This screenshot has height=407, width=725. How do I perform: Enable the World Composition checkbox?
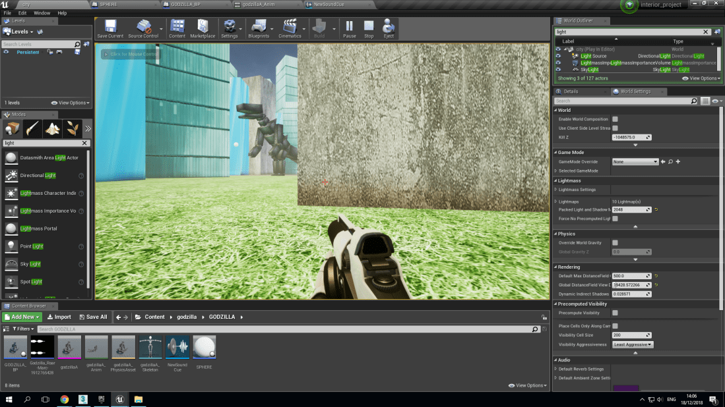pyautogui.click(x=615, y=119)
